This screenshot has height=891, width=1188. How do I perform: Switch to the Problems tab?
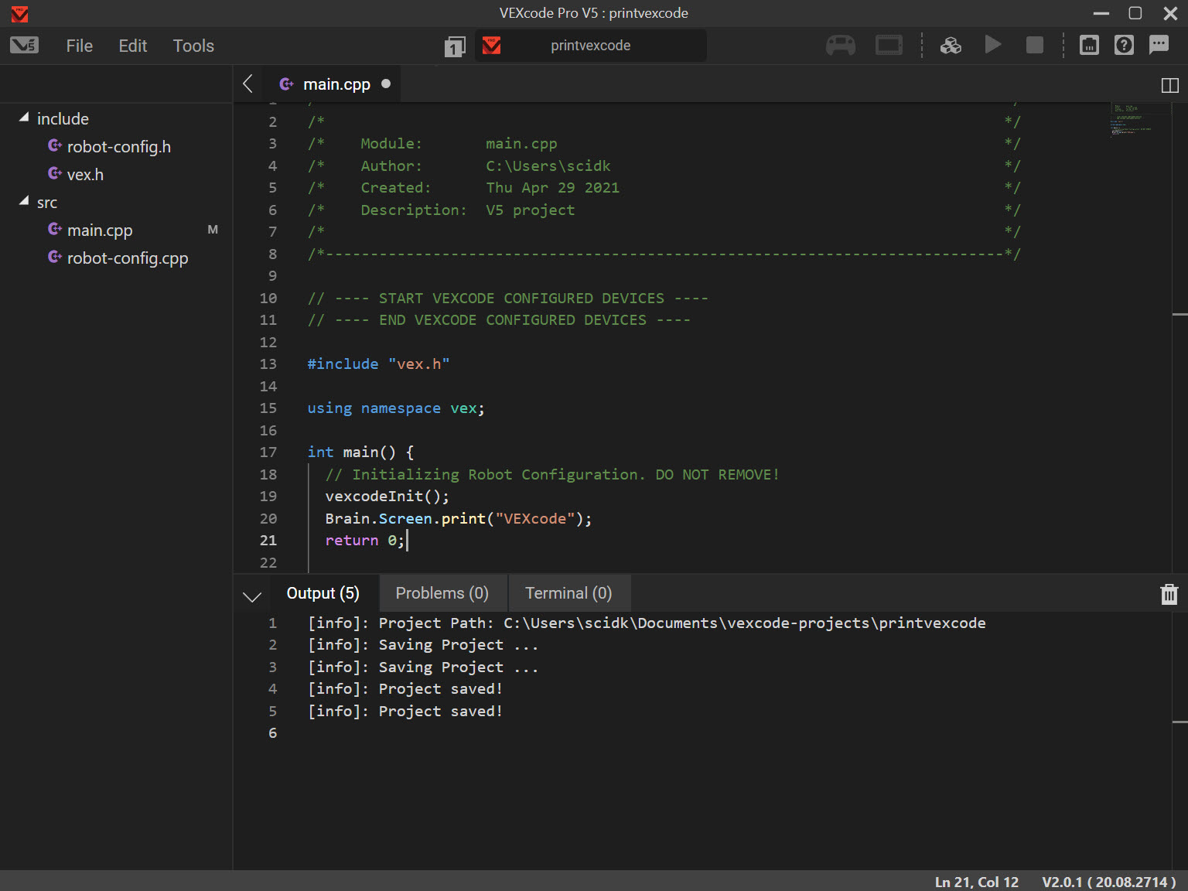tap(442, 592)
